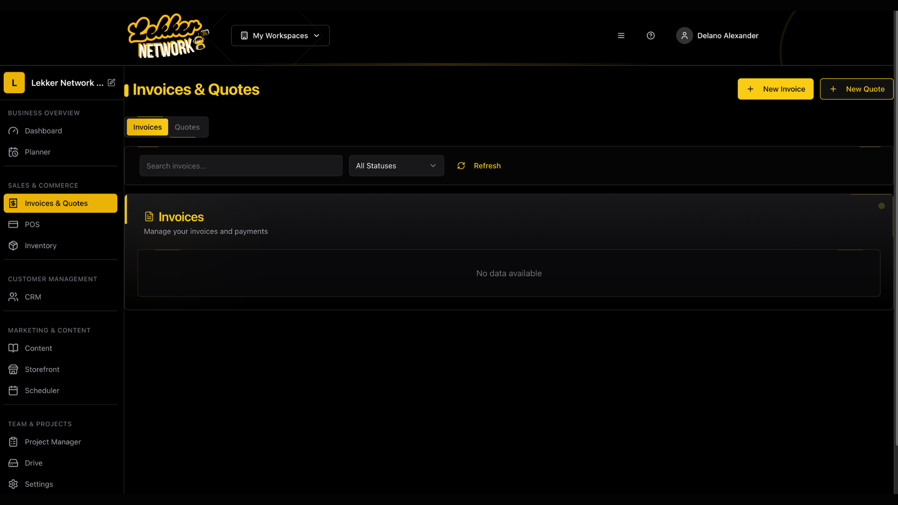Image resolution: width=898 pixels, height=505 pixels.
Task: Open Settings from the sidebar
Action: coord(38,484)
